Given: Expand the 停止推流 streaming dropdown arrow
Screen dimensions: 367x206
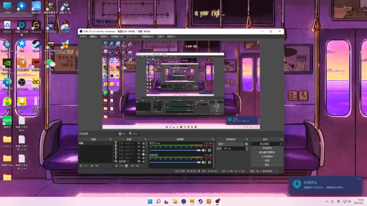Looking at the screenshot, I should click(280, 144).
